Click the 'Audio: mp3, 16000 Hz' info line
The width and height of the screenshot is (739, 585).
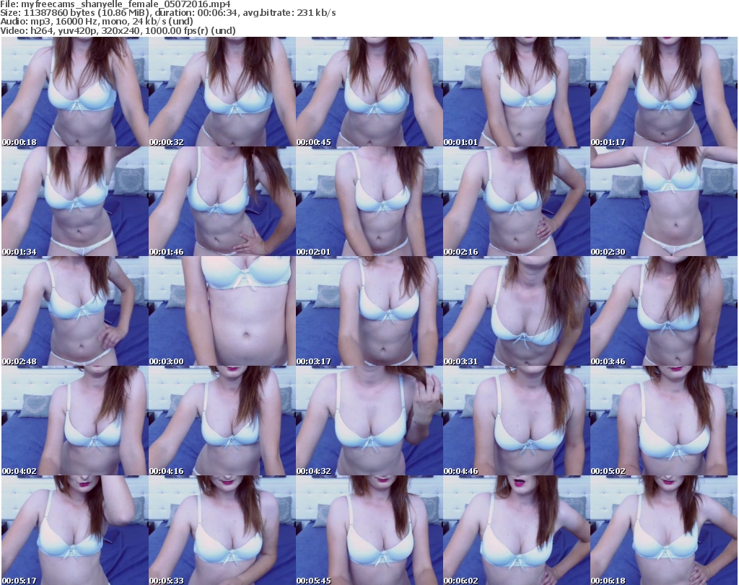point(97,22)
